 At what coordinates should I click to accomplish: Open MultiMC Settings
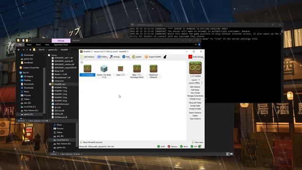pos(115,57)
